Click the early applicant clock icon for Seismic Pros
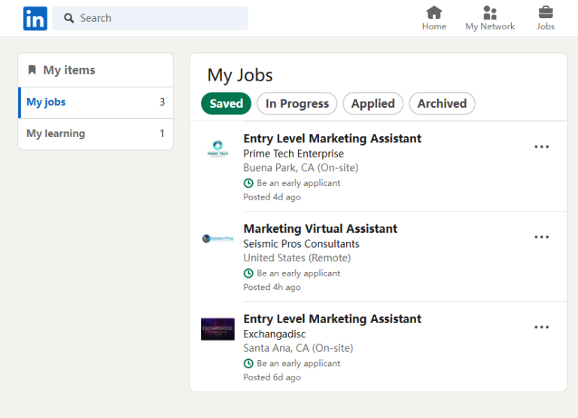This screenshot has height=418, width=578. click(x=248, y=273)
